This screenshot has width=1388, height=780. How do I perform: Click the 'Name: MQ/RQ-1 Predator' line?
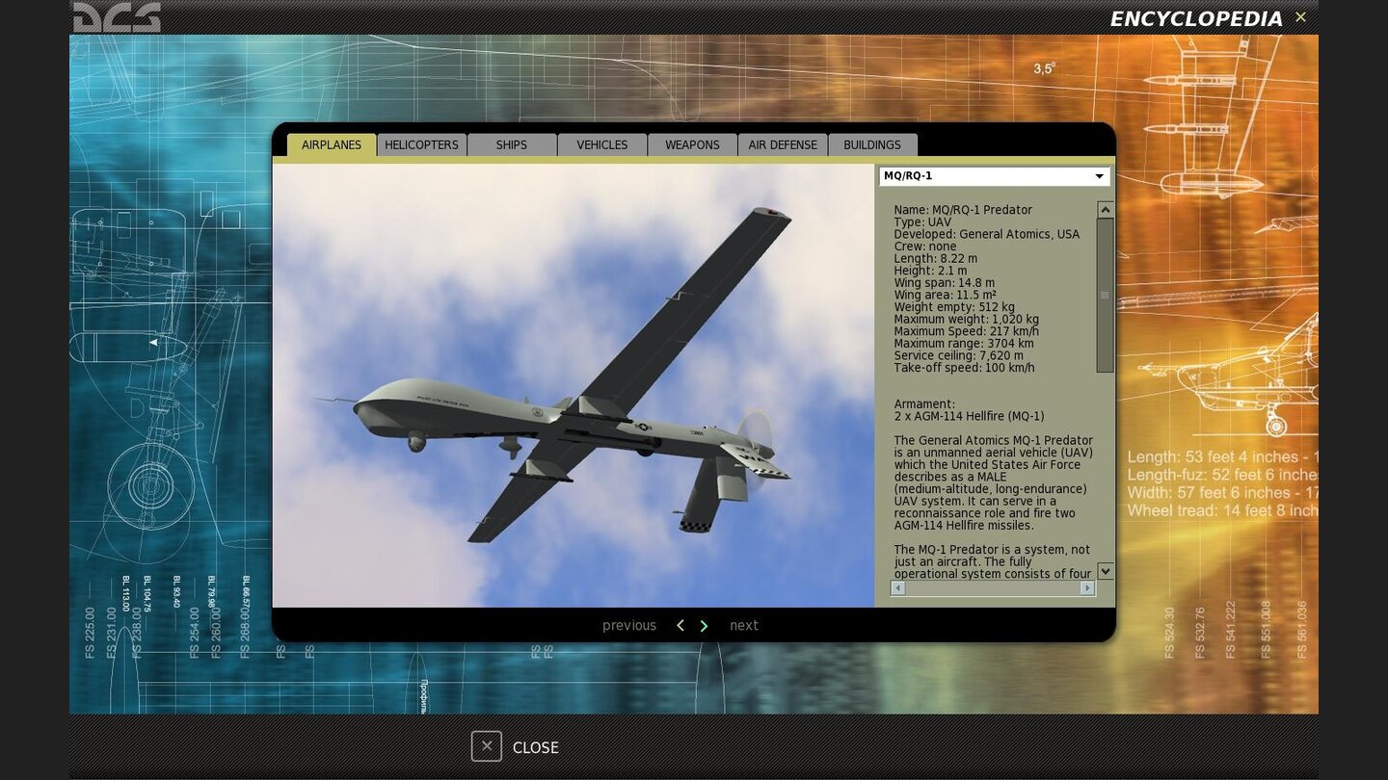tap(963, 210)
